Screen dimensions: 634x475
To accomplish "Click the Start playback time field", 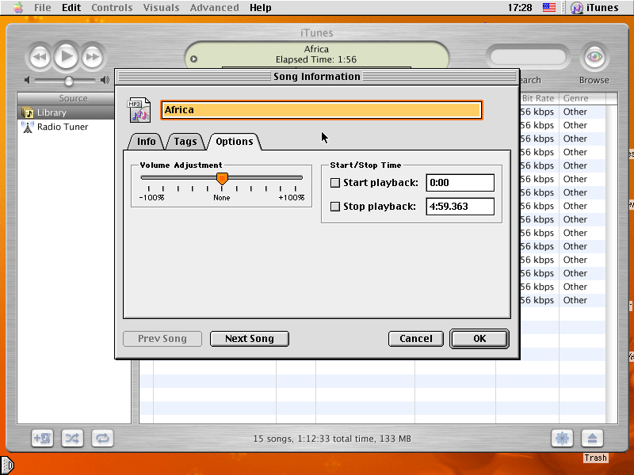I will [460, 183].
